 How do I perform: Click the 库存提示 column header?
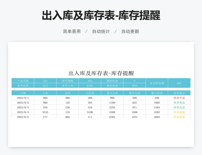pos(179,93)
